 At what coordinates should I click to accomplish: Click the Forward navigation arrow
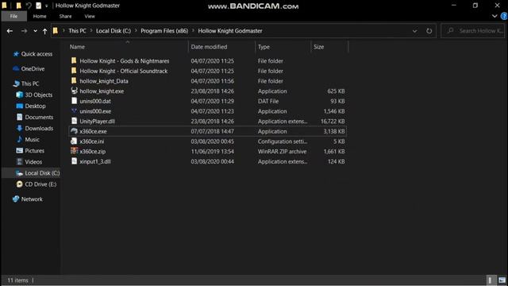(24, 31)
